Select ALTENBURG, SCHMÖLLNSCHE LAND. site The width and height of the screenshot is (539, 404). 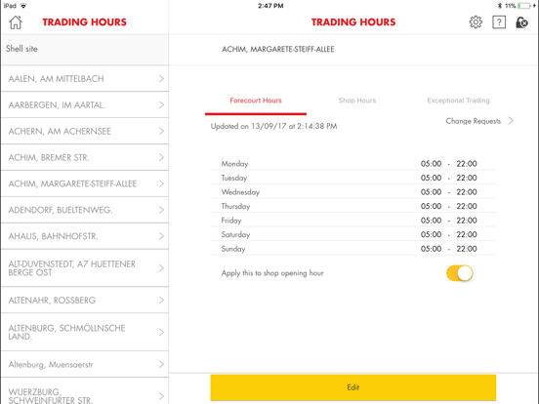66,332
